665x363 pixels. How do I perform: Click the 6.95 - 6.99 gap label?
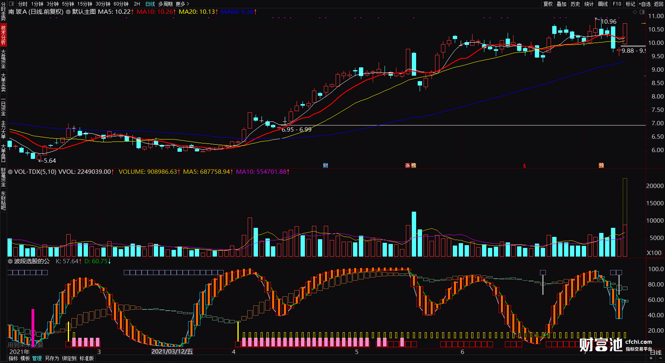point(297,129)
